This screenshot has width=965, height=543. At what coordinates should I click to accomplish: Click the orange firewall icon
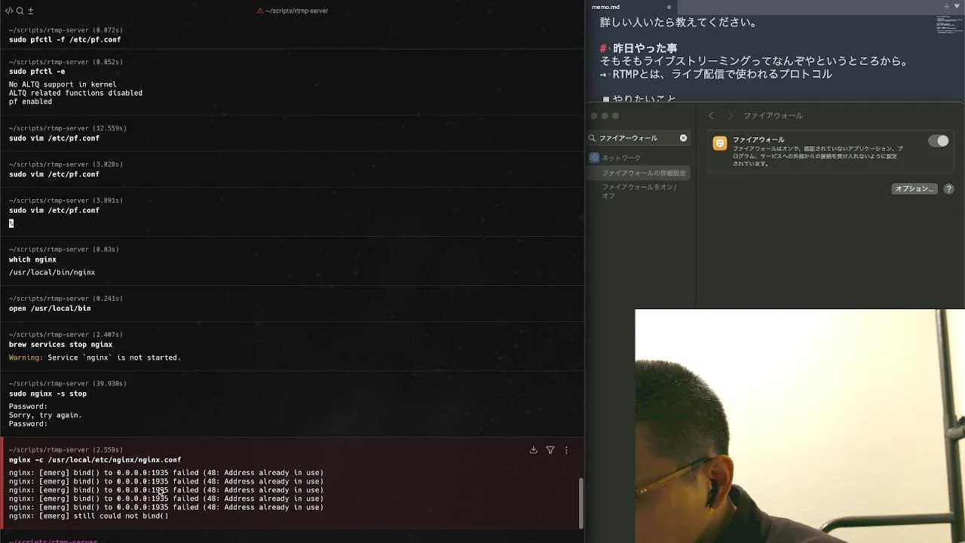click(720, 143)
